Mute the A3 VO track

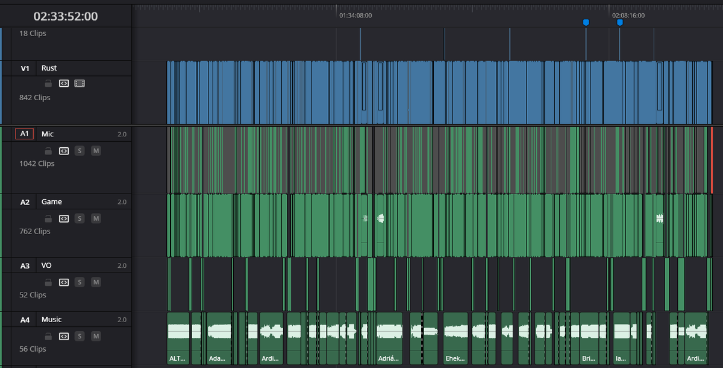coord(96,282)
